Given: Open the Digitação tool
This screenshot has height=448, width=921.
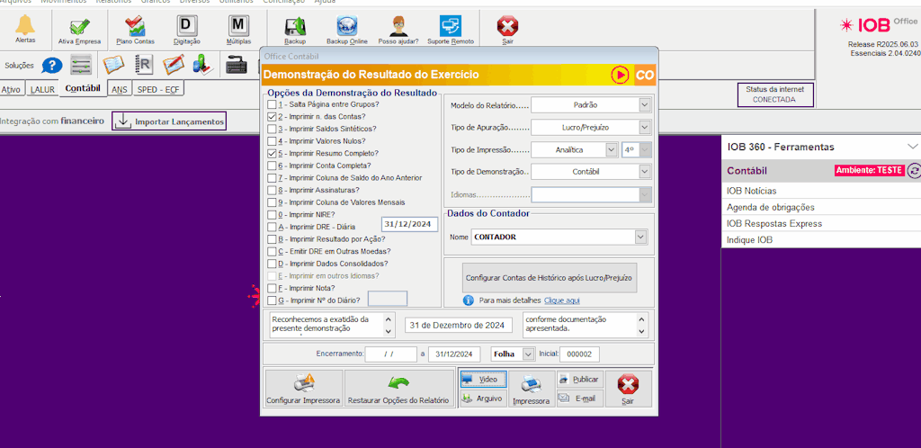Looking at the screenshot, I should click(186, 27).
